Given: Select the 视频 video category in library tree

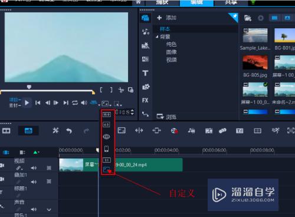Looking at the screenshot, I should point(171,60).
